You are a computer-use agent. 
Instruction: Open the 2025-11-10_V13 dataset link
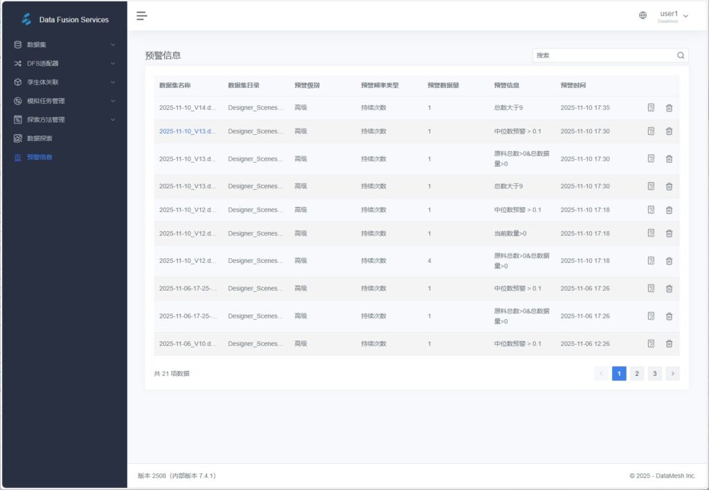tap(188, 131)
